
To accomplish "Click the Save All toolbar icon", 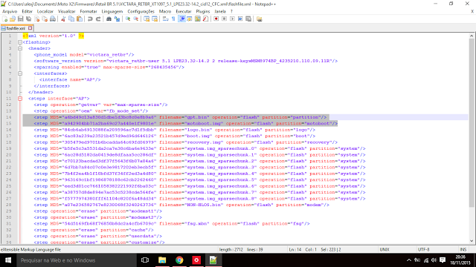I will pyautogui.click(x=28, y=19).
